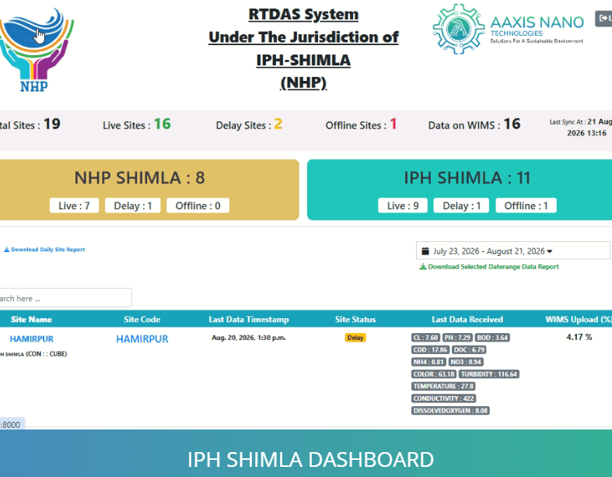This screenshot has height=477, width=612.
Task: Click the Live Sites count 16
Action: click(163, 124)
